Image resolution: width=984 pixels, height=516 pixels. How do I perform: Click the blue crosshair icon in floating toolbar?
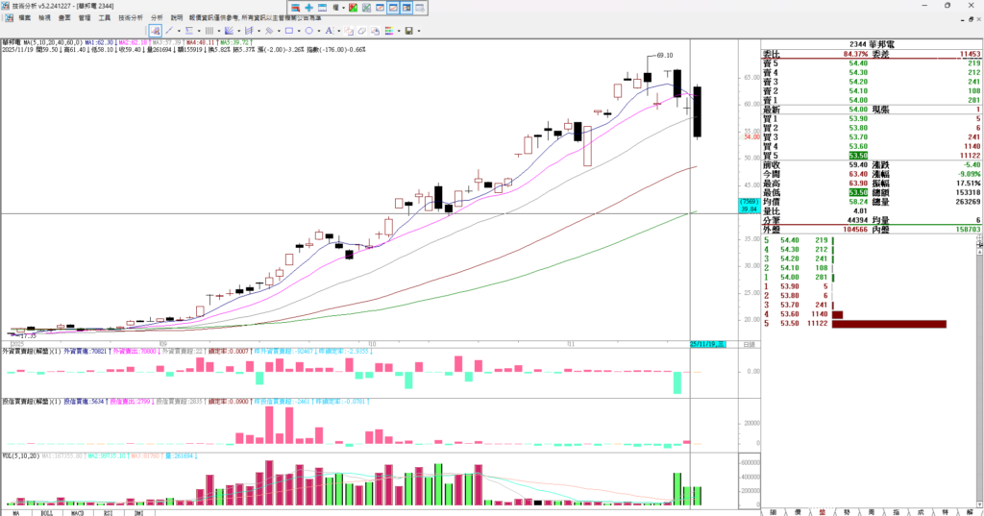coord(308,8)
